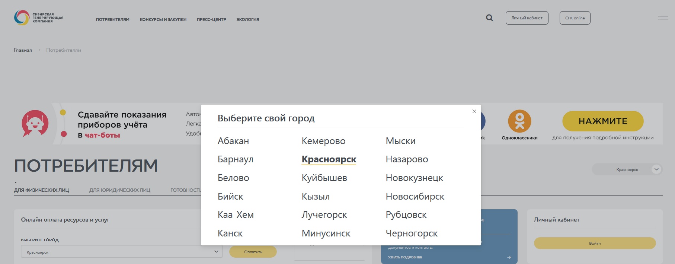Choose Абакан in the city popup
675x264 pixels.
click(233, 141)
